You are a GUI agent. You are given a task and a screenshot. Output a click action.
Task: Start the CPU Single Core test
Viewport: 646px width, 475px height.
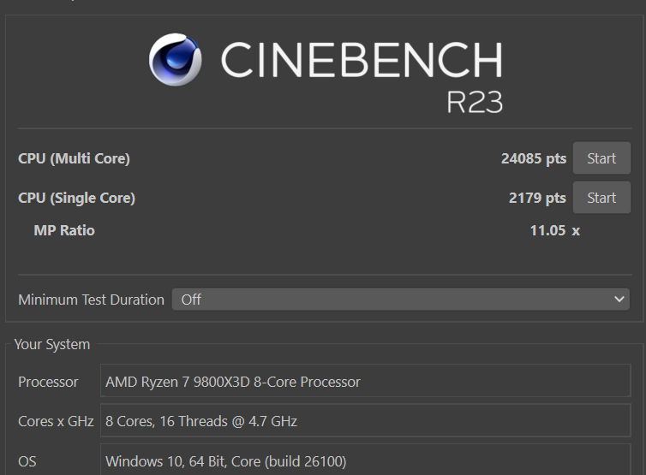click(601, 198)
